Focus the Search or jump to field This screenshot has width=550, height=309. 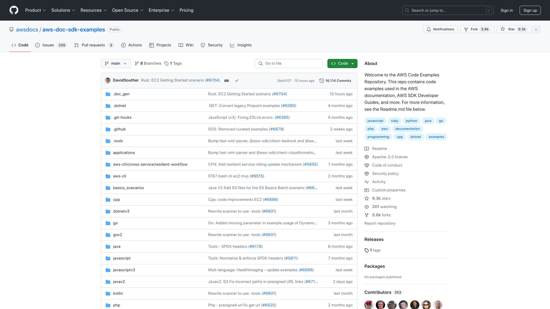click(x=448, y=10)
